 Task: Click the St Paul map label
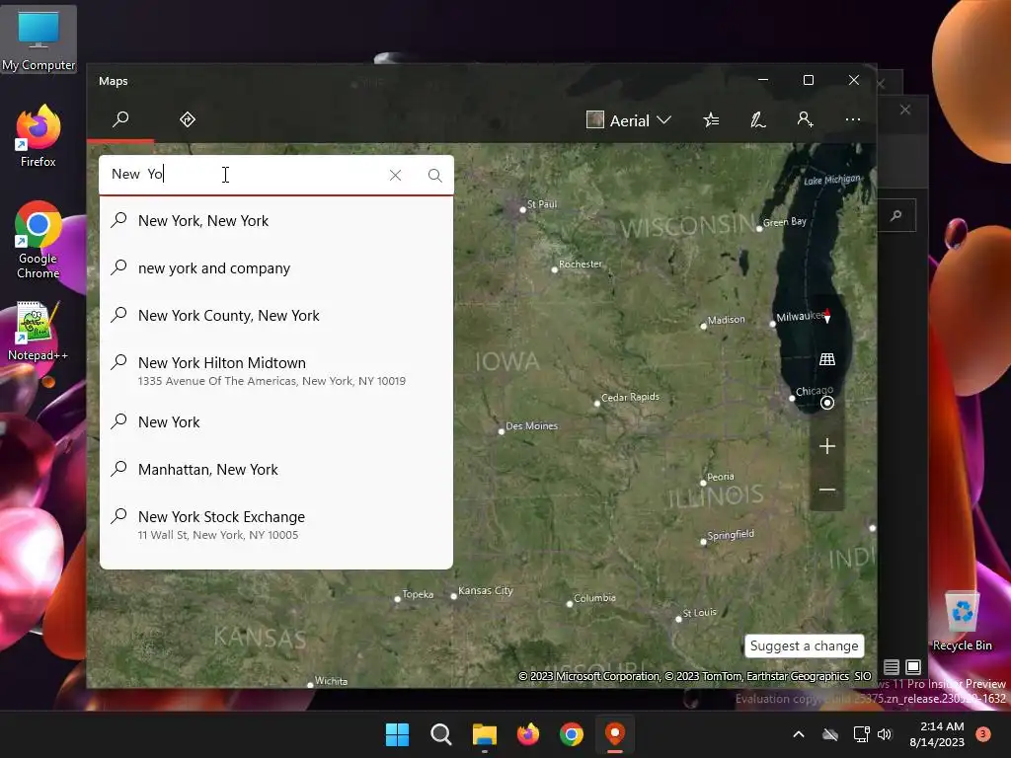pos(542,204)
